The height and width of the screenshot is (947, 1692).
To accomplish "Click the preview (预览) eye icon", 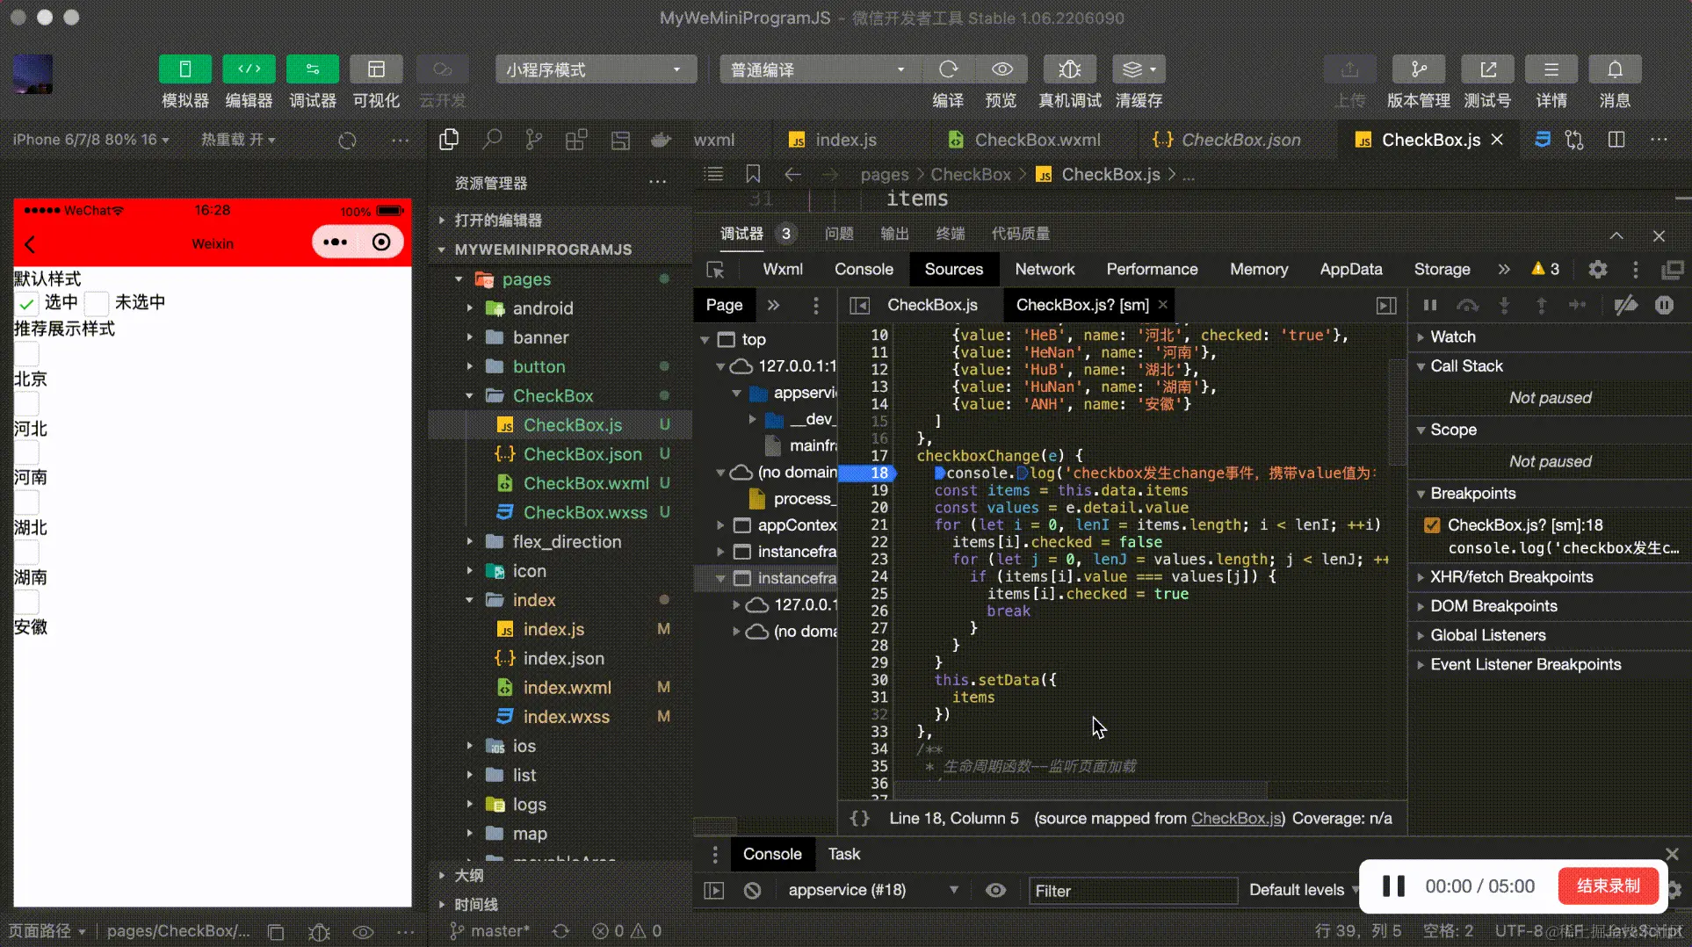I will point(1001,69).
